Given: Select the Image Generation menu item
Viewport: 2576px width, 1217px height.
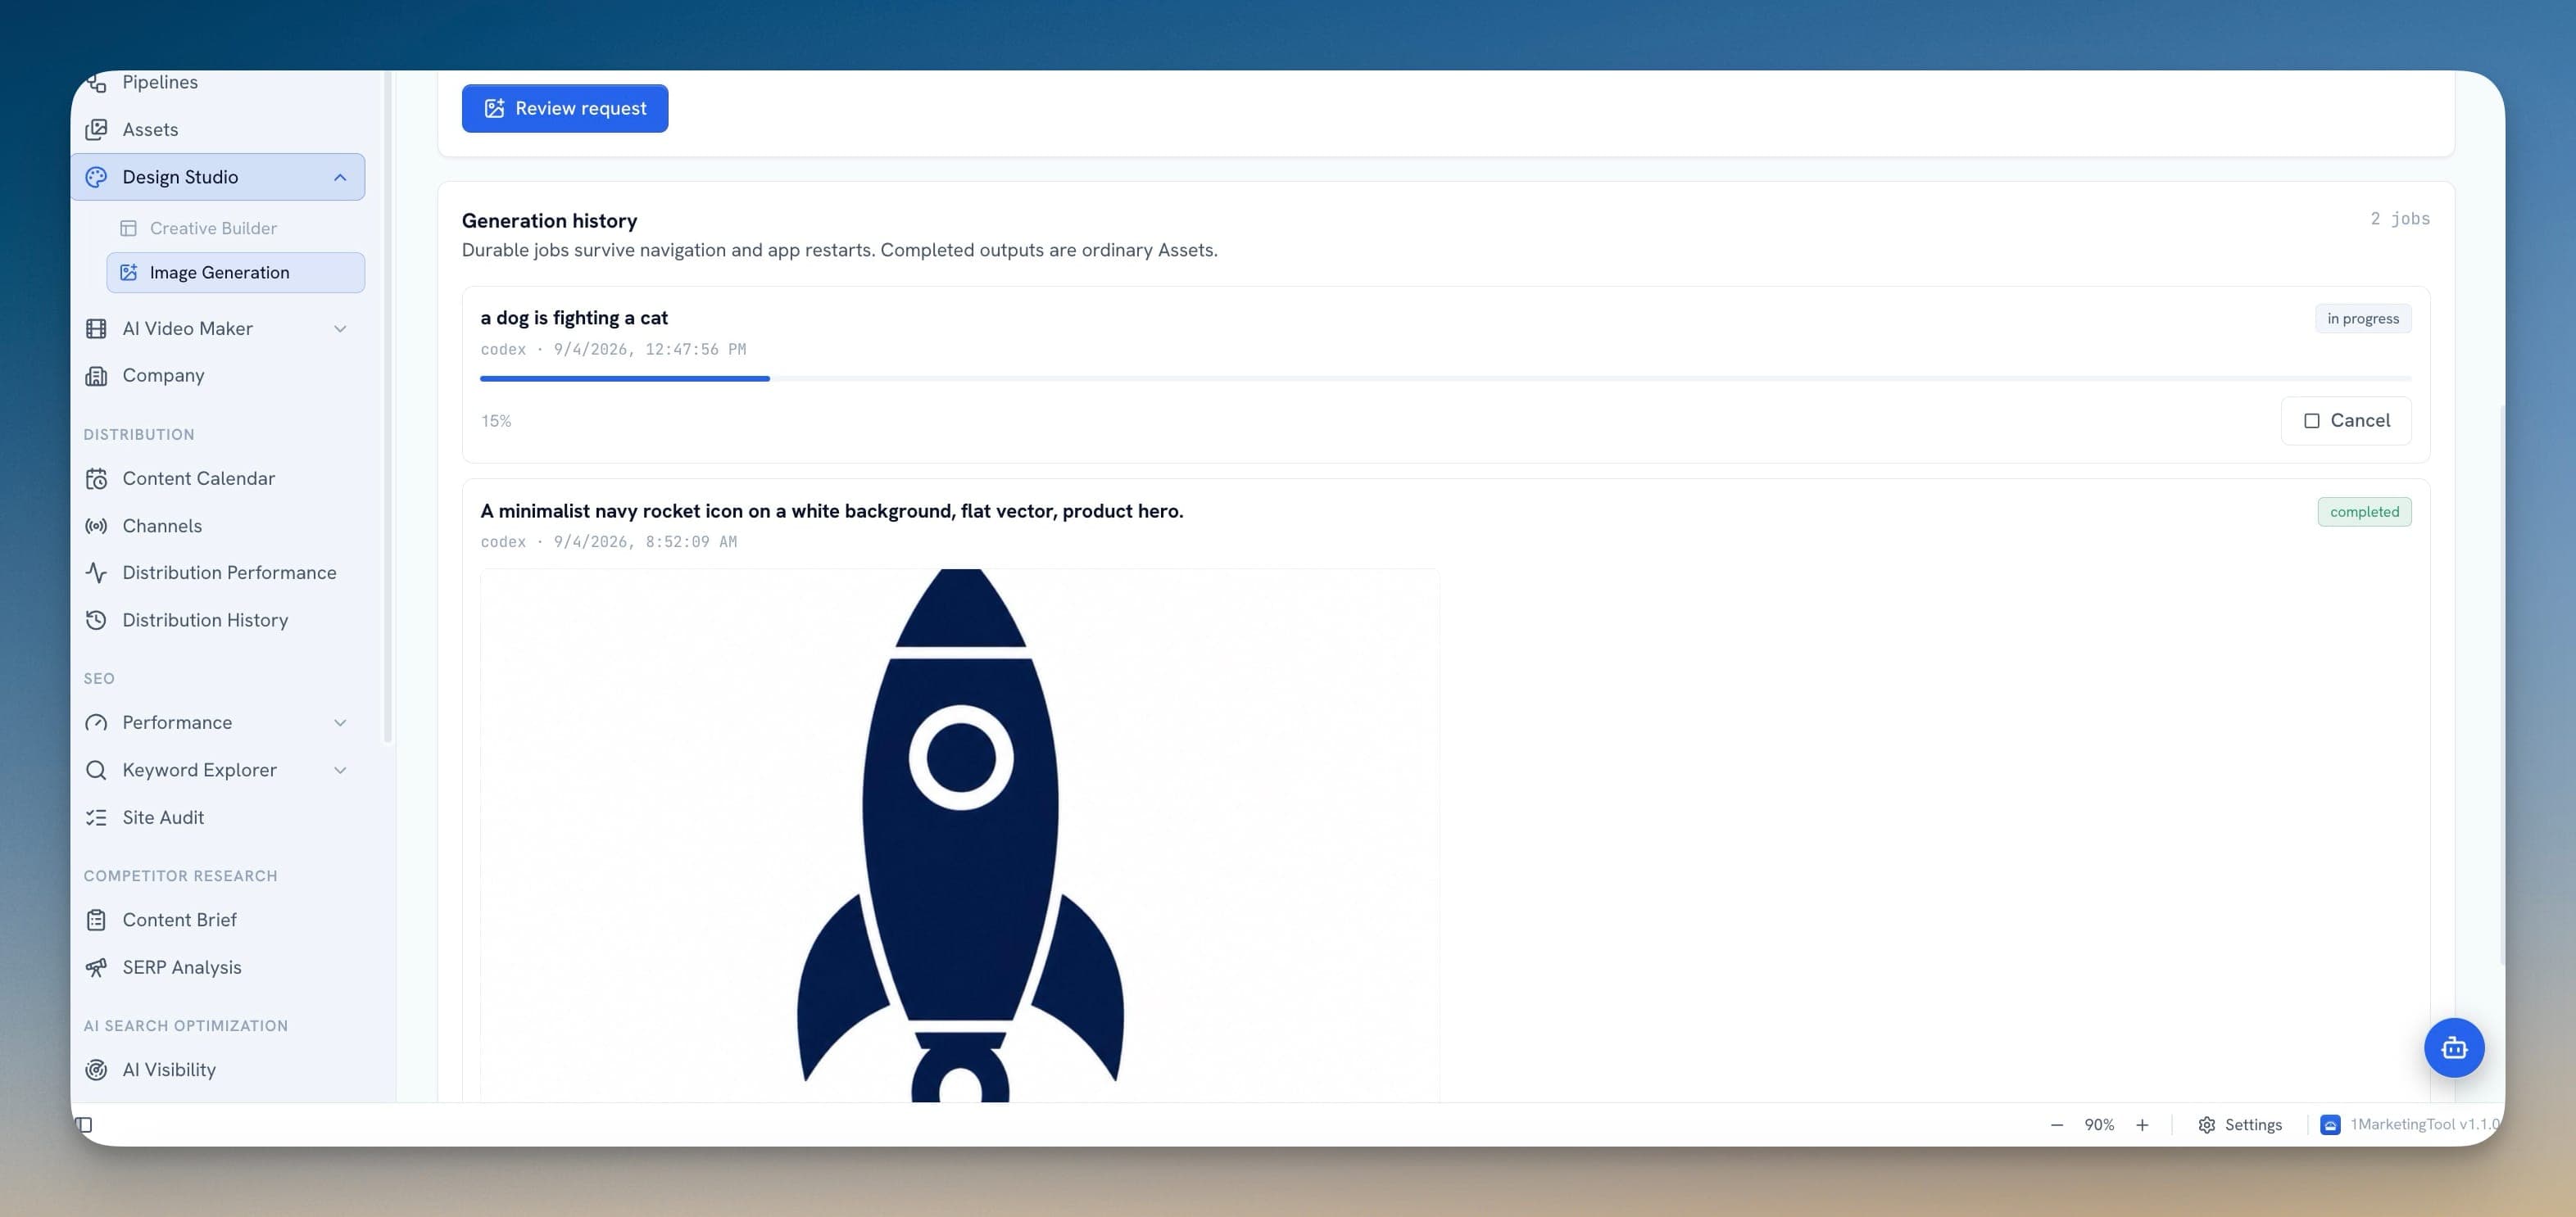Looking at the screenshot, I should pos(236,273).
